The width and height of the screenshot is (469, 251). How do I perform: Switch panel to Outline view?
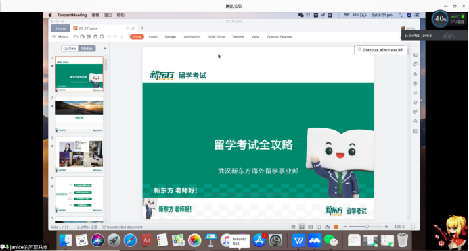pyautogui.click(x=70, y=49)
